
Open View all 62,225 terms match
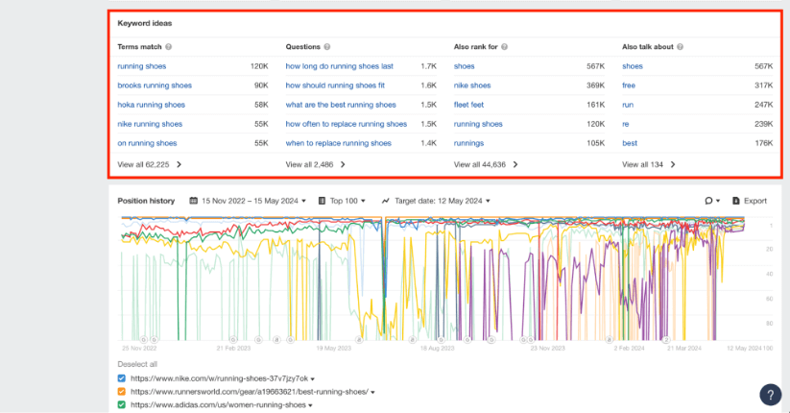pyautogui.click(x=149, y=164)
